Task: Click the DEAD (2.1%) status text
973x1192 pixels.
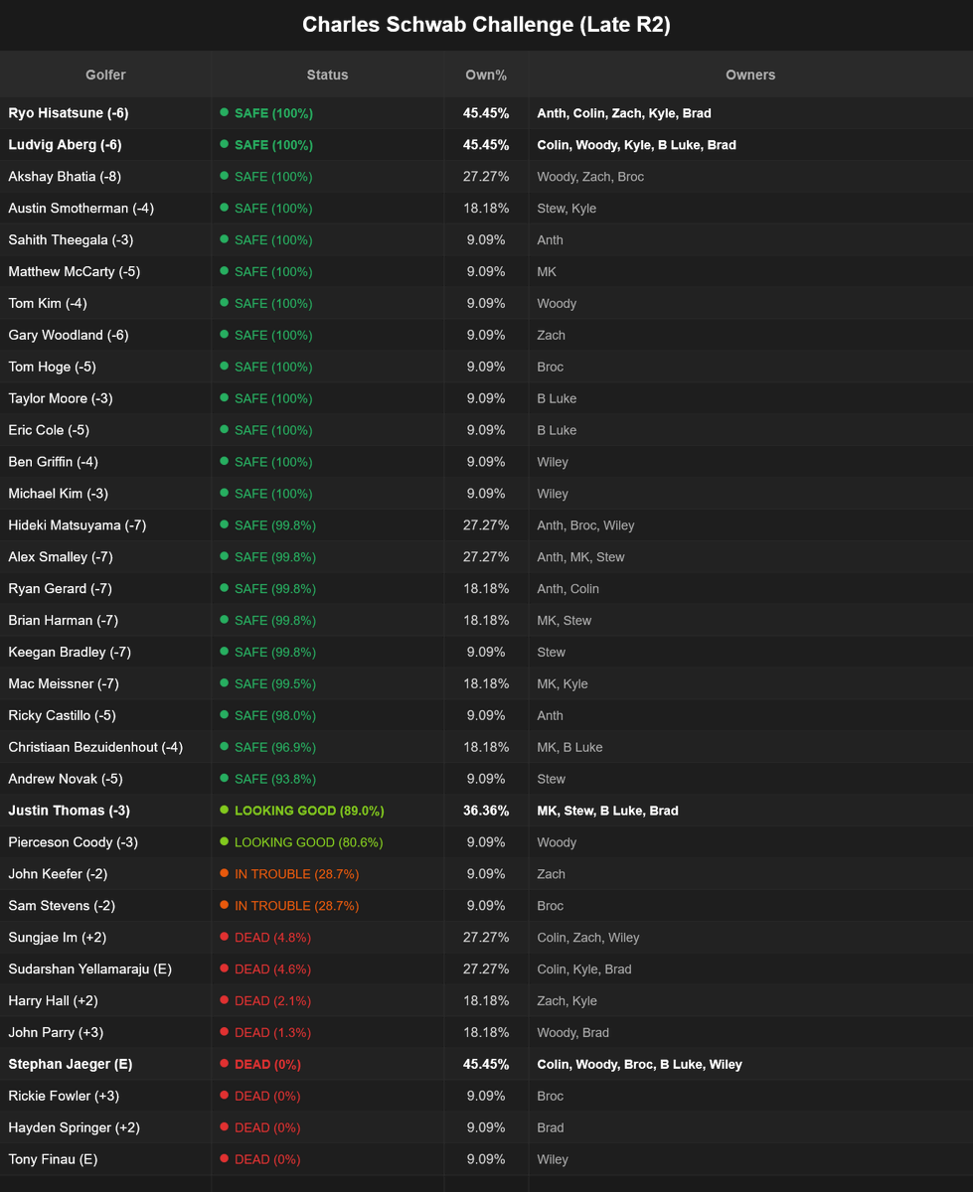Action: [x=273, y=1001]
